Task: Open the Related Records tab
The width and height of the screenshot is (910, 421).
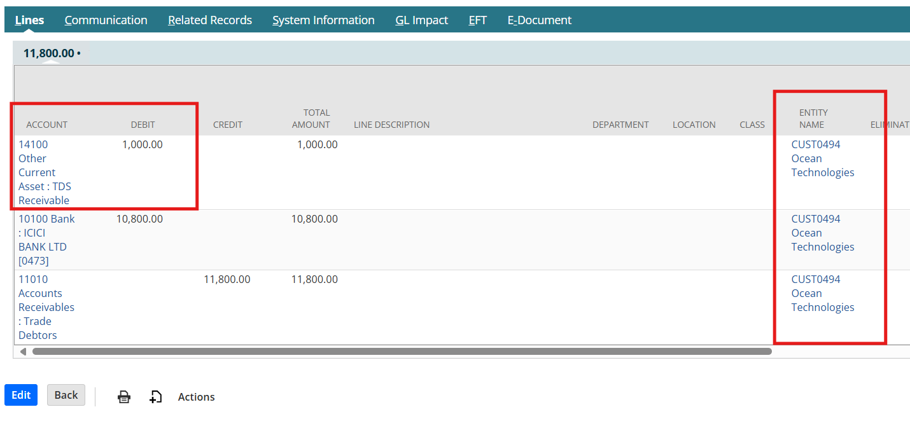Action: coord(210,20)
